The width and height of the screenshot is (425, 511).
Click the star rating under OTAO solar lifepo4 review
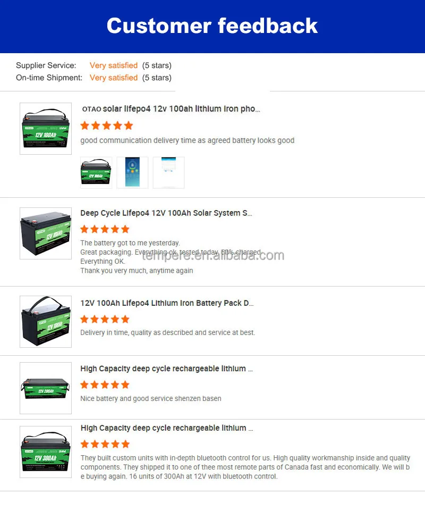pyautogui.click(x=107, y=125)
